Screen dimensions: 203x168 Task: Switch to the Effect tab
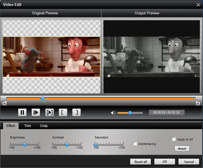tap(11, 126)
